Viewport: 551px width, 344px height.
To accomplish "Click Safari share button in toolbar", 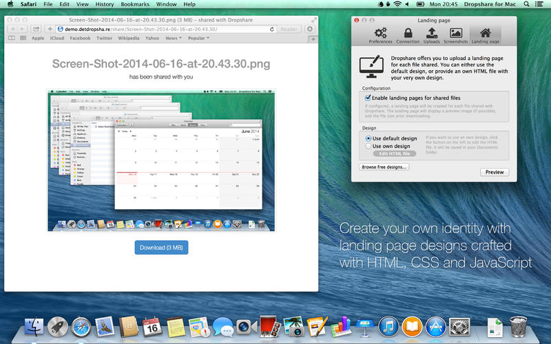I will (36, 29).
